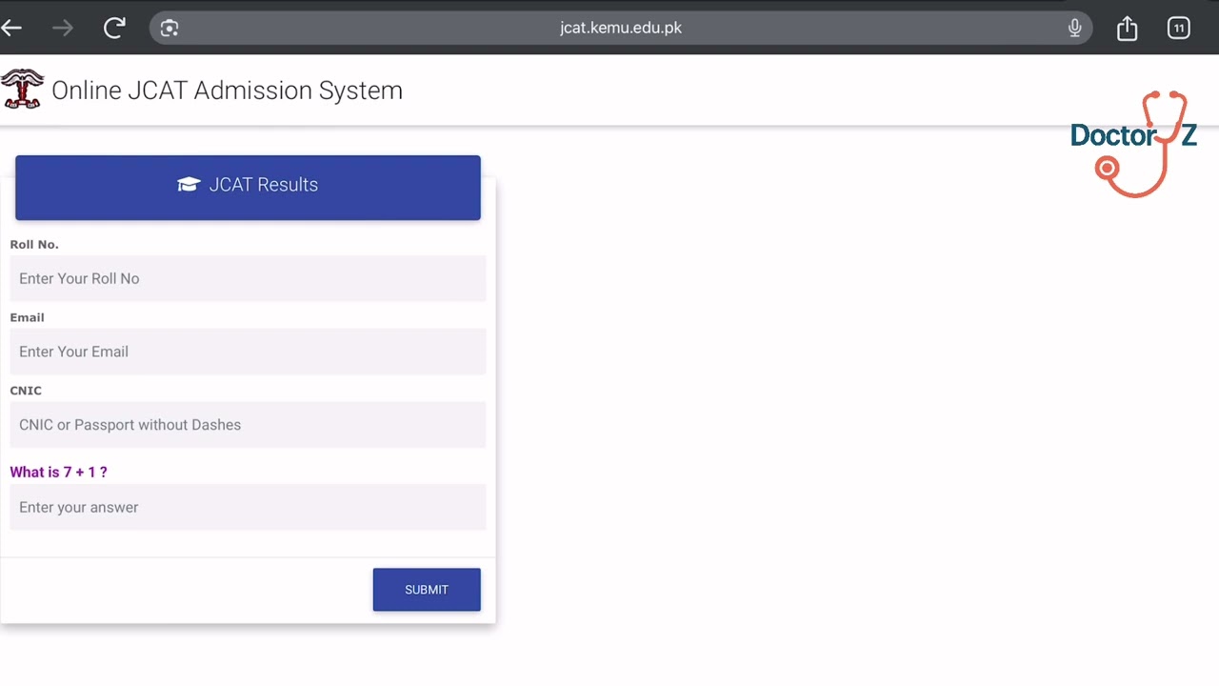Click the CNIC or Passport input field

pos(248,425)
